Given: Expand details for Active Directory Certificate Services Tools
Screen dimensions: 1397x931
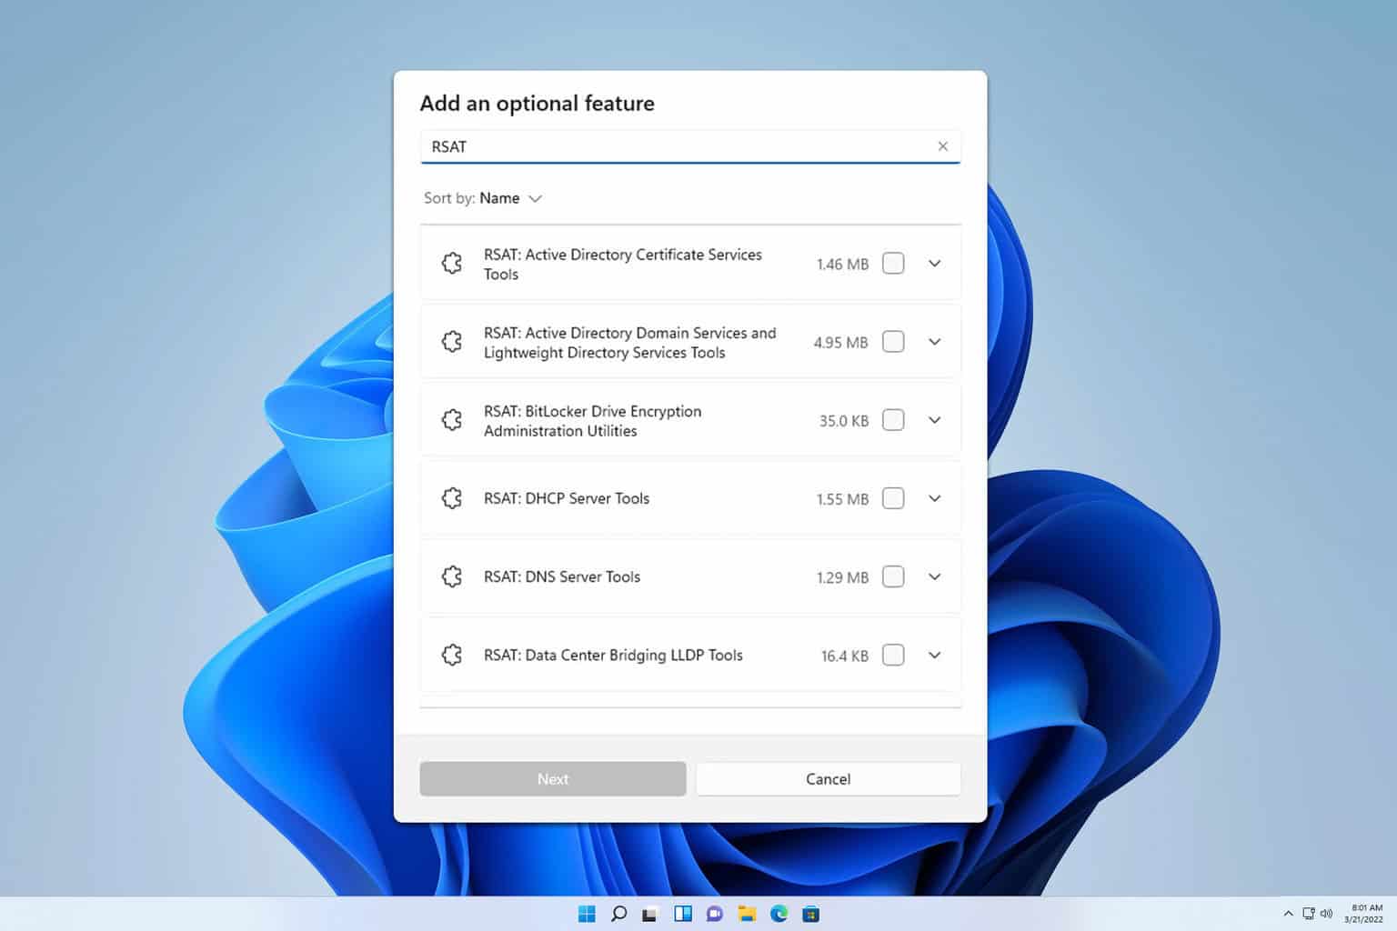Looking at the screenshot, I should pyautogui.click(x=934, y=264).
